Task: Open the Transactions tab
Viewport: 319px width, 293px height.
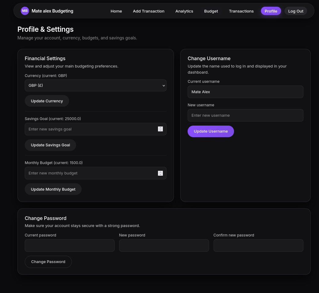Action: (x=241, y=11)
